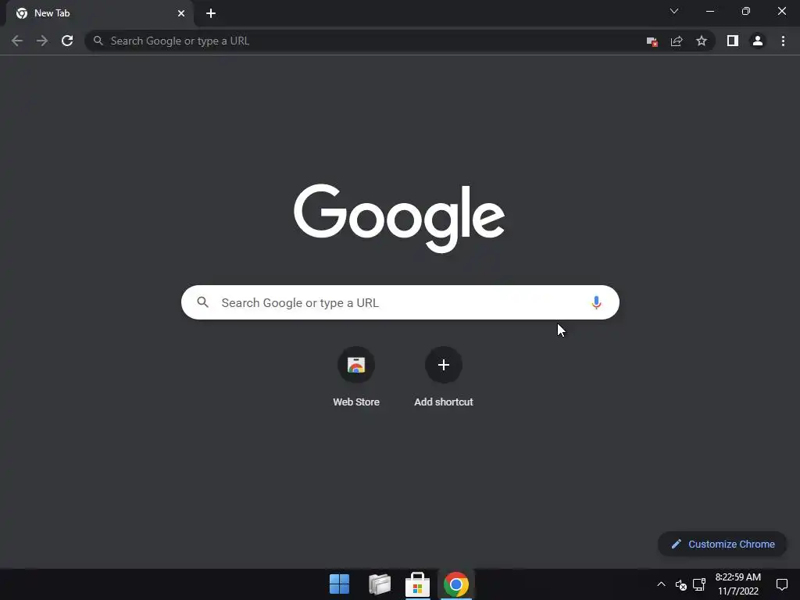Reload the current page
The width and height of the screenshot is (800, 600).
click(x=67, y=41)
